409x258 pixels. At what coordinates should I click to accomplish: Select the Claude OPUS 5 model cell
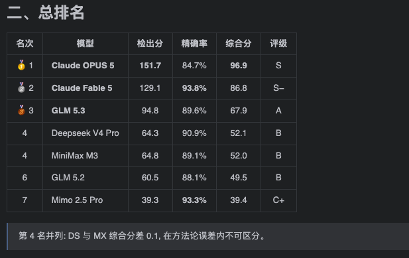pyautogui.click(x=86, y=66)
